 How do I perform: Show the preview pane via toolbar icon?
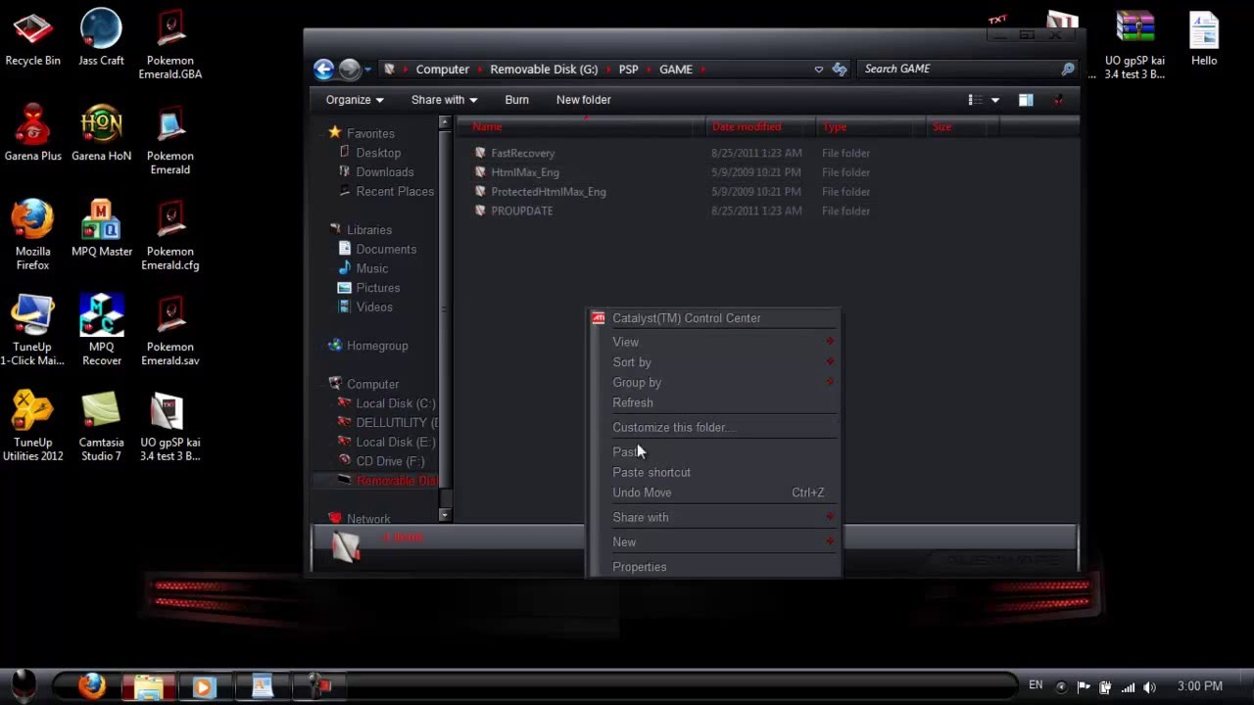click(1026, 100)
